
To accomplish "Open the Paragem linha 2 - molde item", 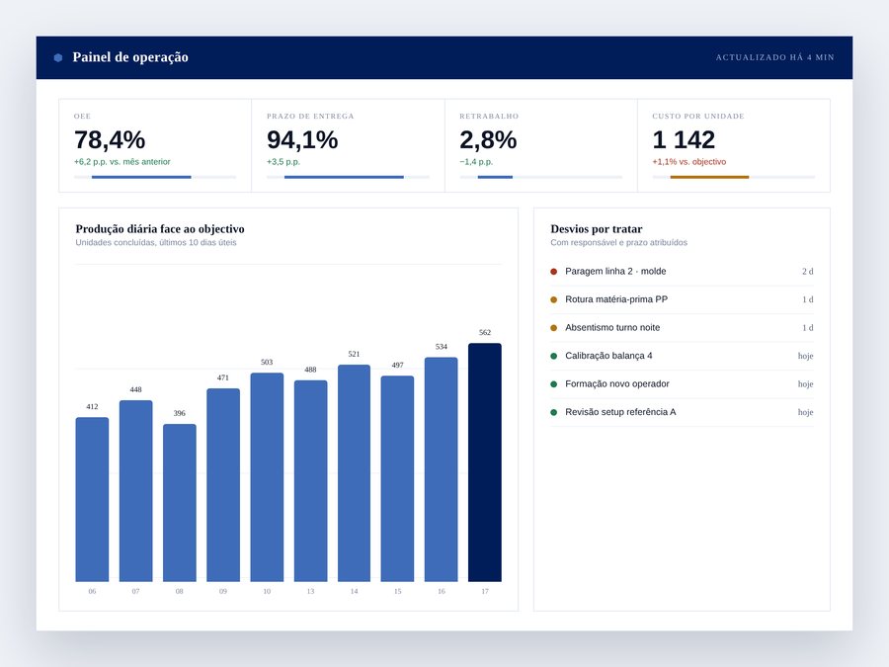I will [x=682, y=272].
